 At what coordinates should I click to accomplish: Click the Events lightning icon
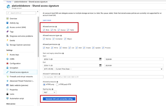(x=7, y=40)
